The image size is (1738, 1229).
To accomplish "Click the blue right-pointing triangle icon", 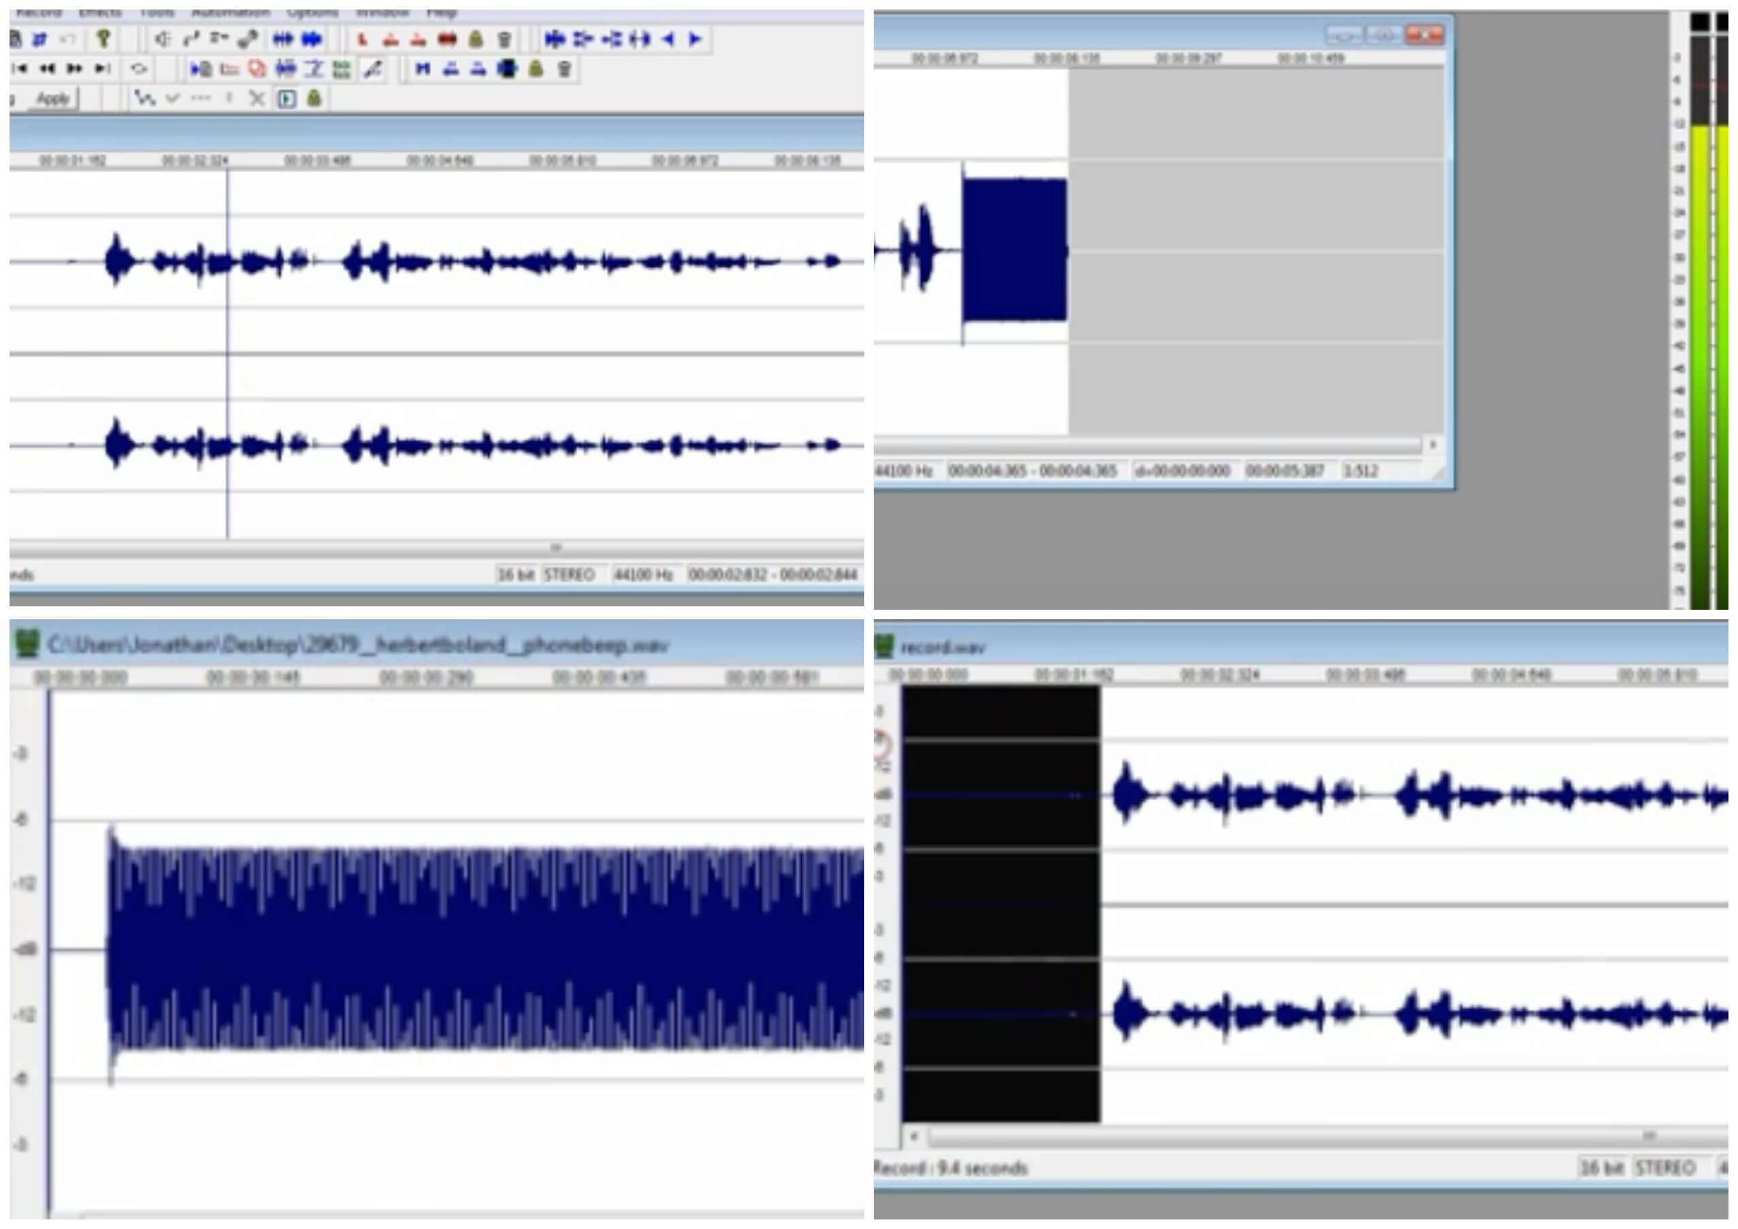I will [x=695, y=39].
